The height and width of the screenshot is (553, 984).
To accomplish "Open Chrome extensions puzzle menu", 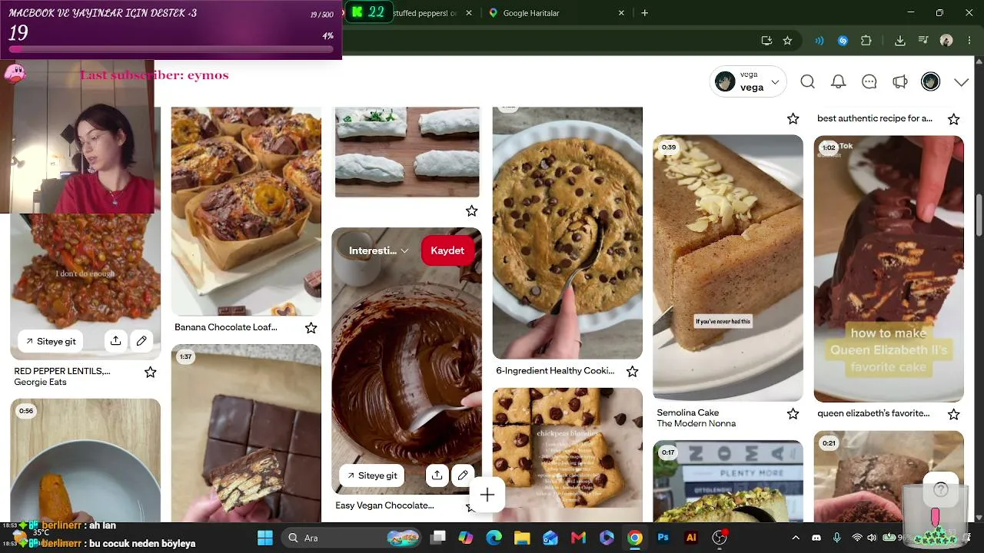I will click(x=866, y=41).
